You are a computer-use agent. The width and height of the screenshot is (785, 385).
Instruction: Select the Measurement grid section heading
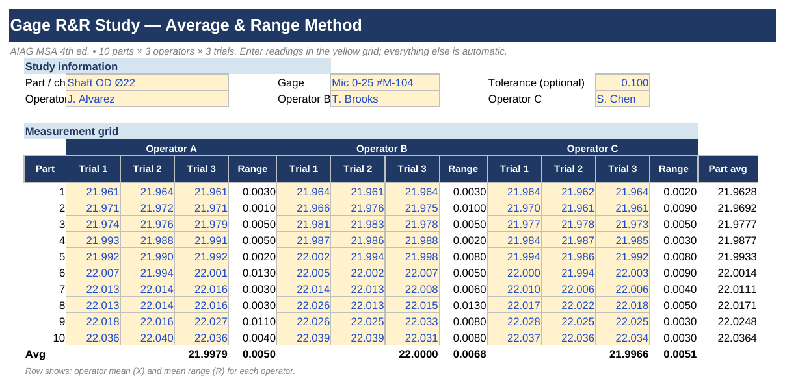(x=361, y=131)
